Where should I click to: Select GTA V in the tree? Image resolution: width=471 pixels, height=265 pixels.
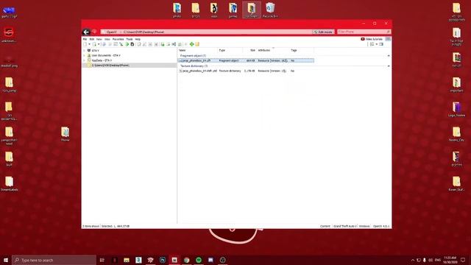[x=95, y=51]
